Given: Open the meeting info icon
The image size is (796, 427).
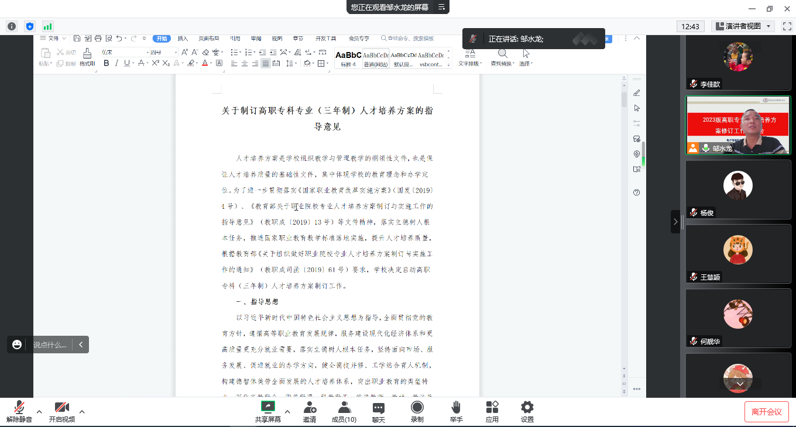Looking at the screenshot, I should [12, 26].
